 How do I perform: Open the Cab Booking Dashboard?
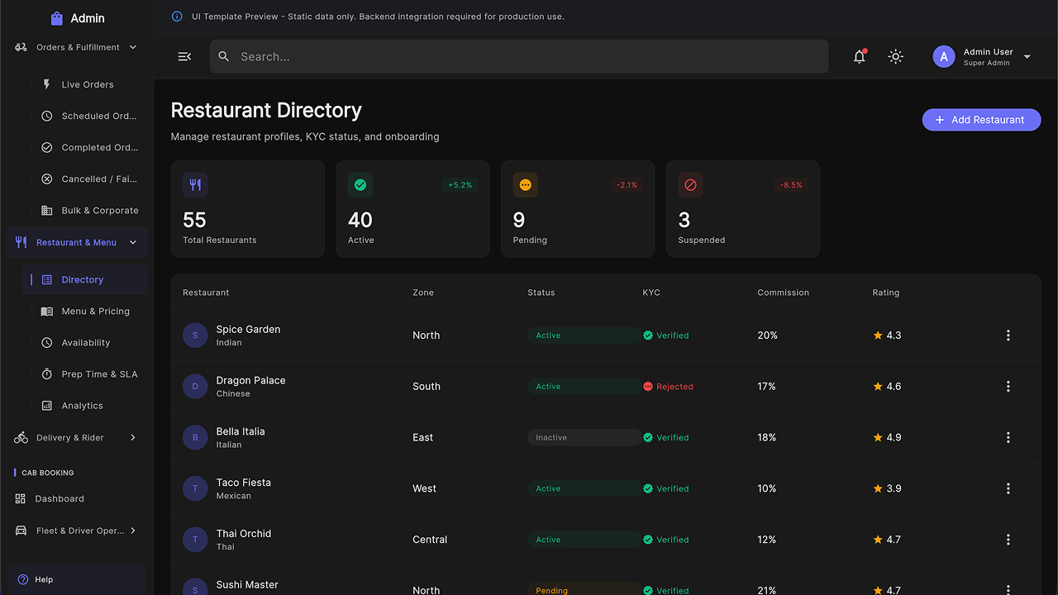coord(77,498)
